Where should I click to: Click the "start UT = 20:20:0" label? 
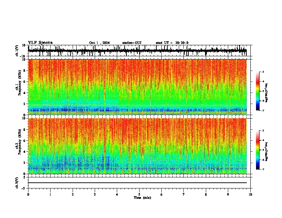tap(172, 43)
